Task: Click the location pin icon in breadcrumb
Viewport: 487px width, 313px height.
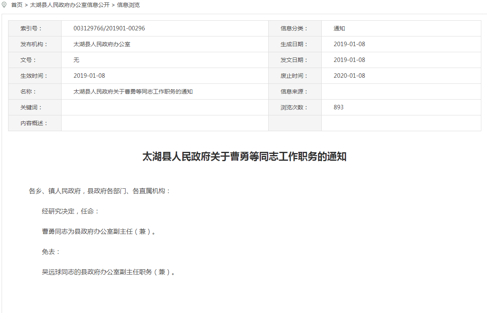Action: click(4, 5)
